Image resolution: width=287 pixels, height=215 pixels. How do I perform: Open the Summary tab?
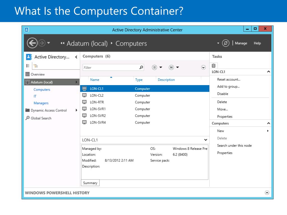(x=90, y=183)
